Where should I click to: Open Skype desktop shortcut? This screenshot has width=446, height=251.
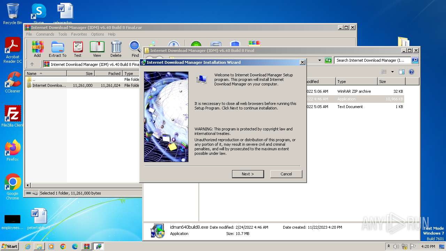click(x=38, y=14)
